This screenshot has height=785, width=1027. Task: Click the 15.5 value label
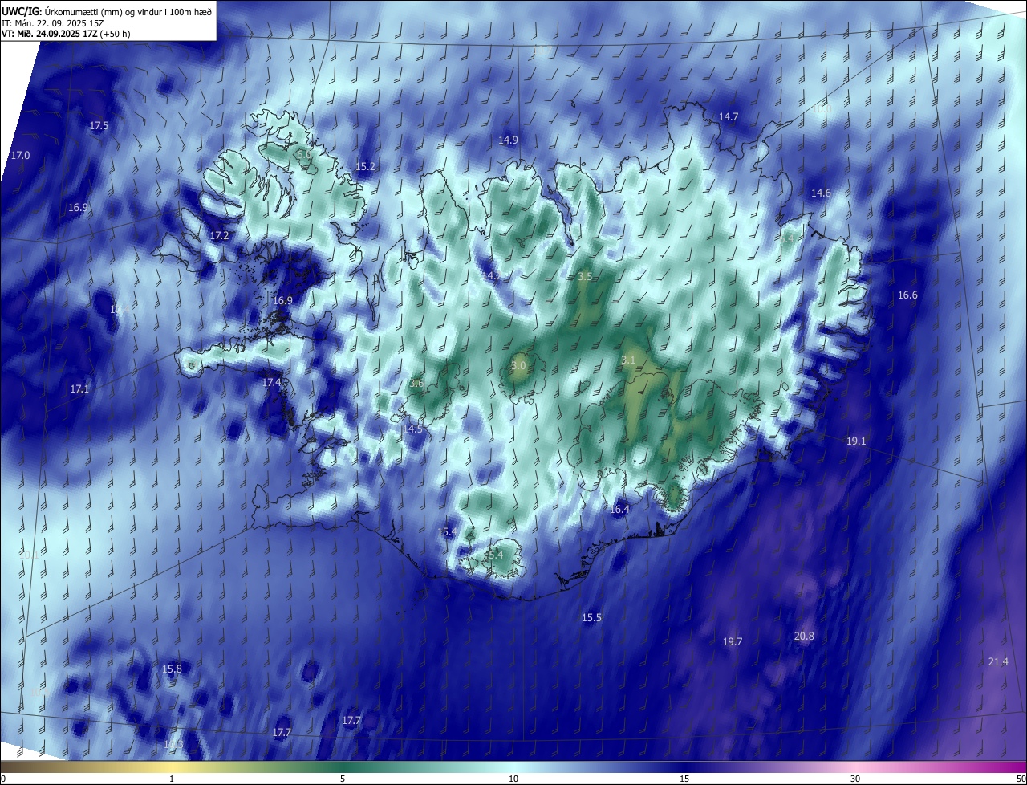(591, 617)
